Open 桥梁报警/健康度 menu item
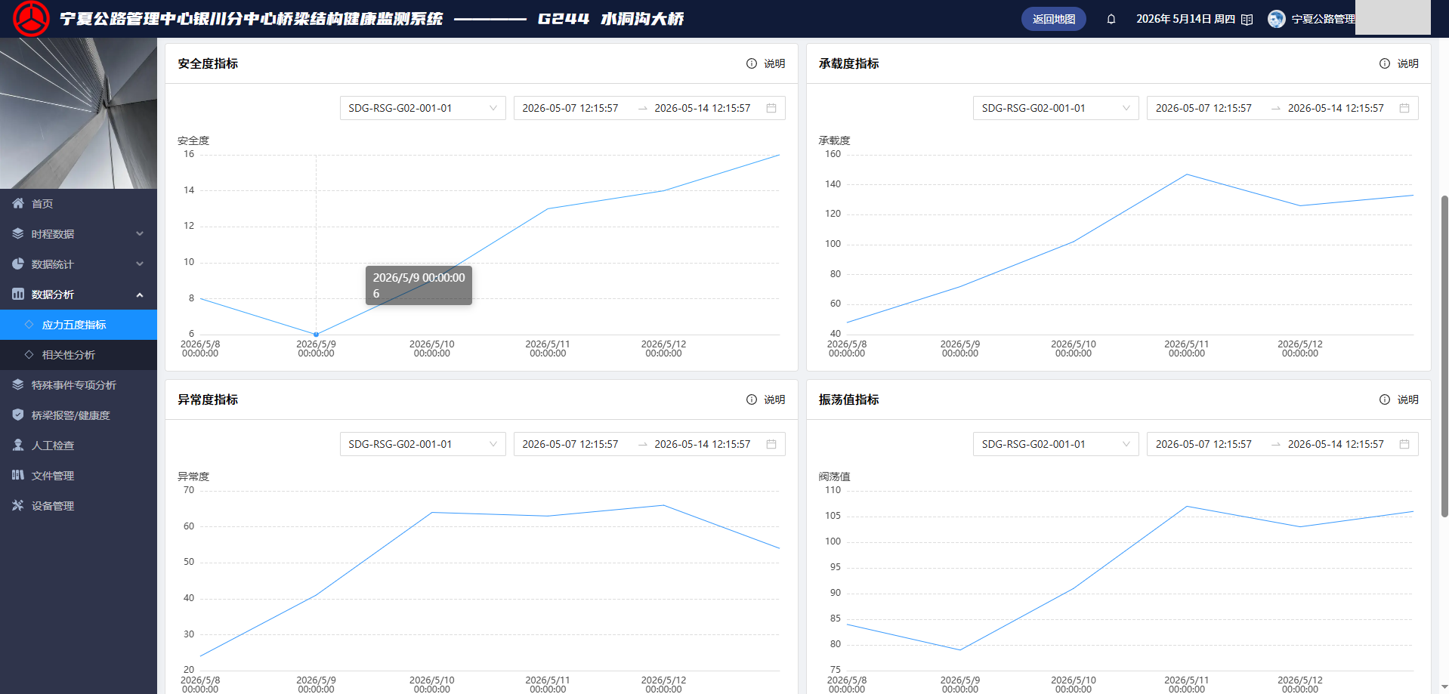 point(79,415)
